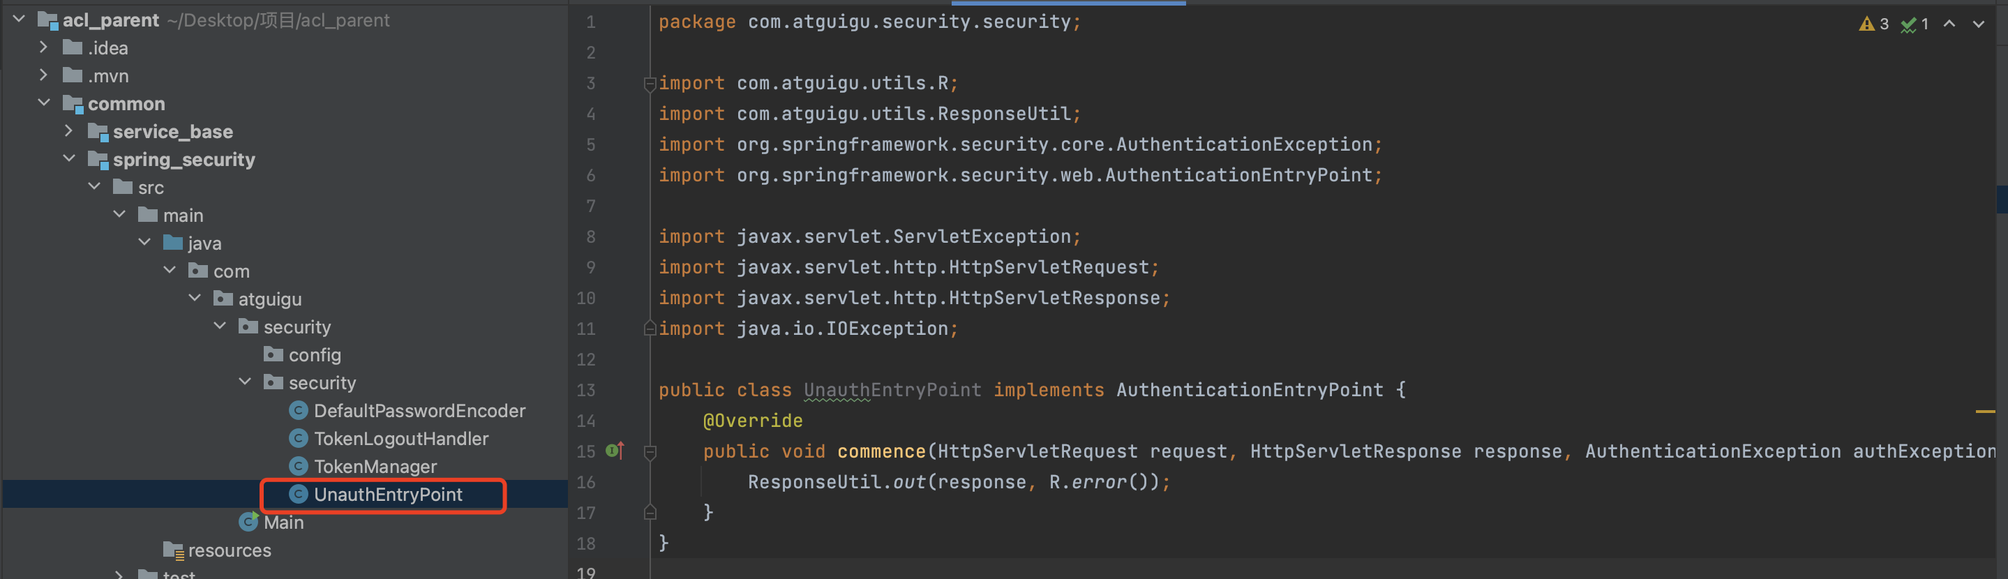
Task: Select the TokenManager class in tree
Action: click(x=374, y=467)
